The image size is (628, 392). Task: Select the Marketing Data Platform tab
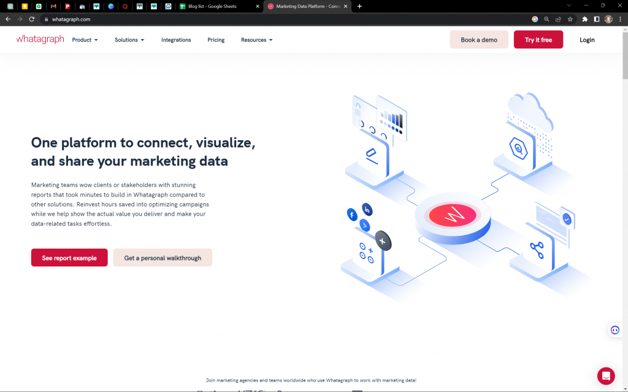click(x=307, y=6)
